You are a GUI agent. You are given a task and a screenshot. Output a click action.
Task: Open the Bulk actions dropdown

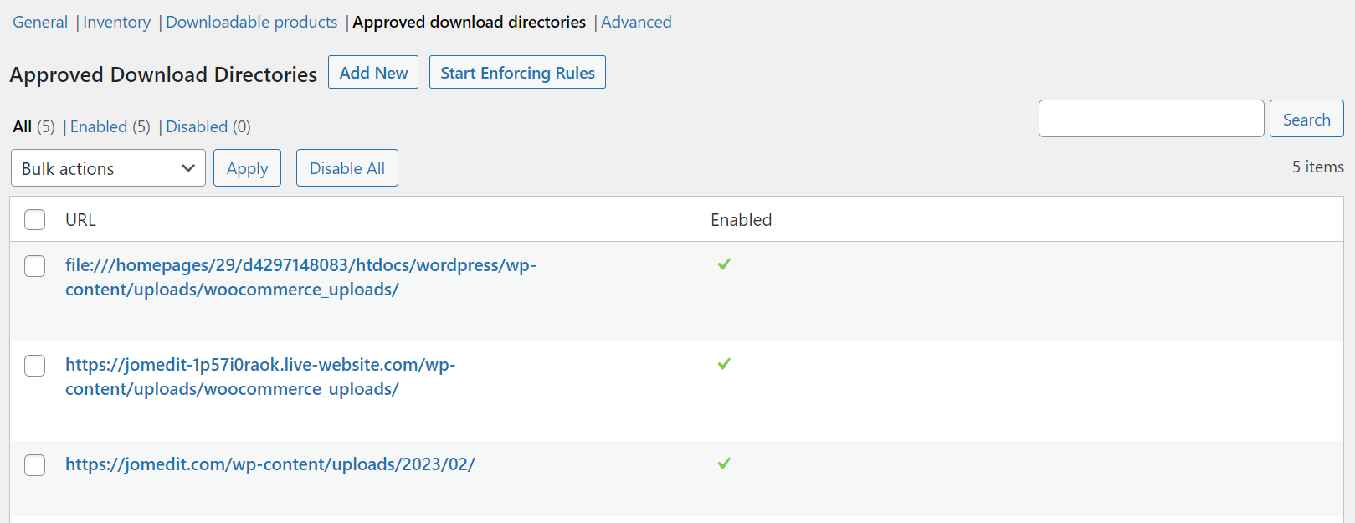pos(108,168)
